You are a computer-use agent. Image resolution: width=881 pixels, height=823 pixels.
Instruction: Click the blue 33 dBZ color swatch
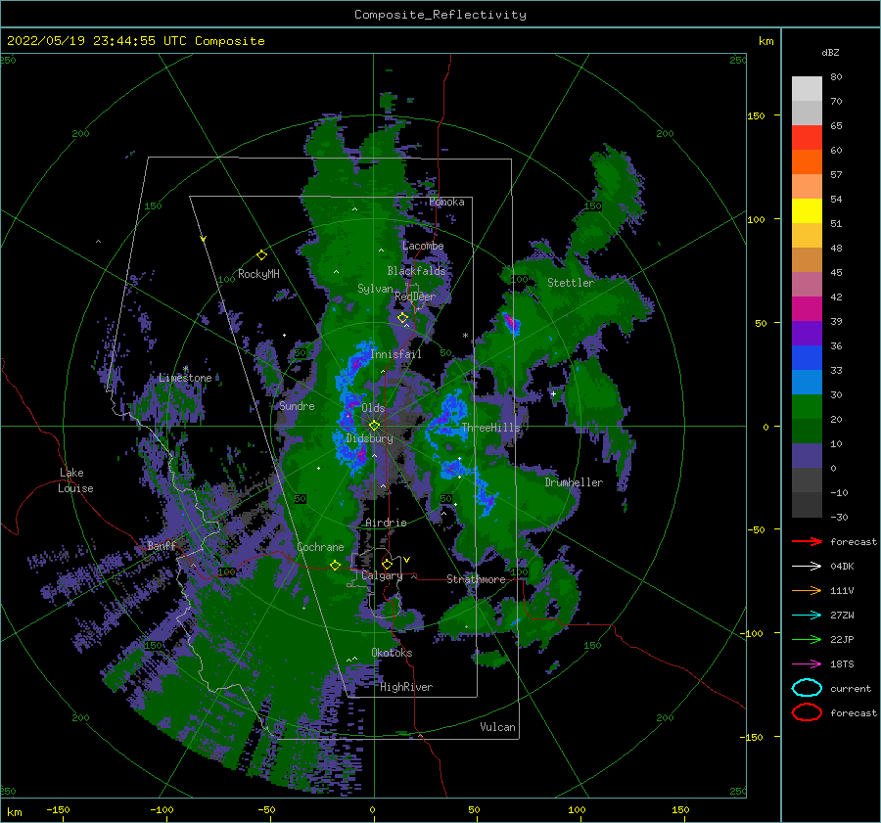pyautogui.click(x=807, y=358)
